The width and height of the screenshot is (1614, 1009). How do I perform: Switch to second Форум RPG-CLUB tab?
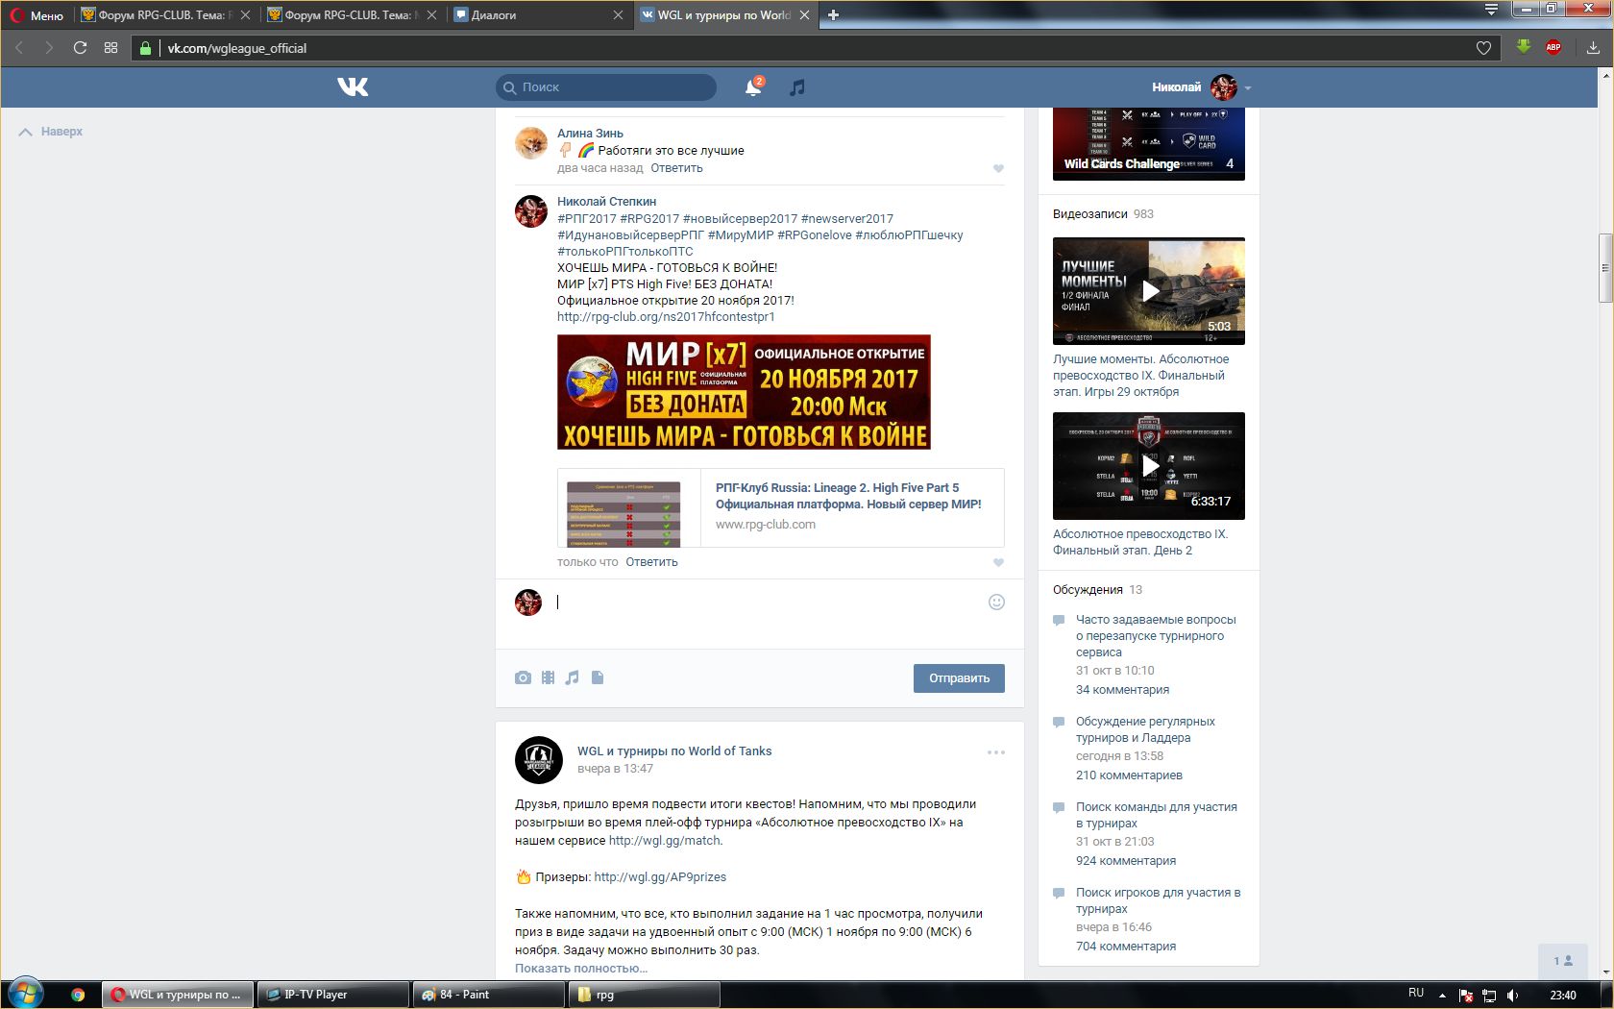pyautogui.click(x=351, y=14)
